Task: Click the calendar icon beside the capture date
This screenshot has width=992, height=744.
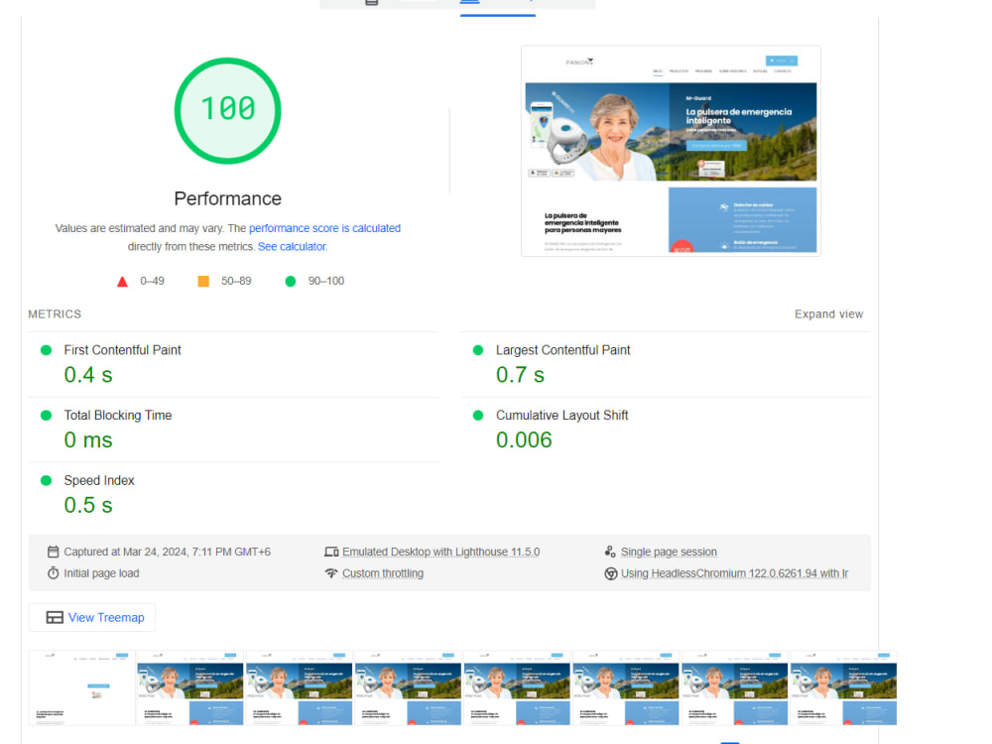Action: pyautogui.click(x=54, y=552)
